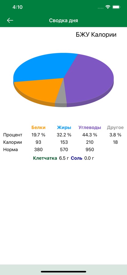Tap the back arrow icon
Viewport: 127px width, 275px height.
tap(10, 20)
